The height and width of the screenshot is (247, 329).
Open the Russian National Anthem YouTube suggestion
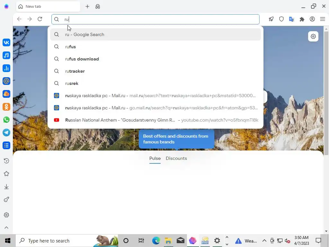(x=156, y=120)
